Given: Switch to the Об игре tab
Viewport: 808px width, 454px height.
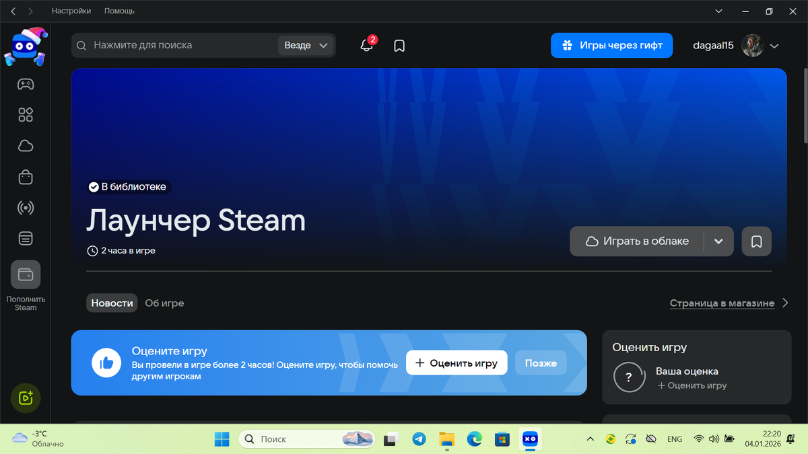Looking at the screenshot, I should (x=164, y=303).
